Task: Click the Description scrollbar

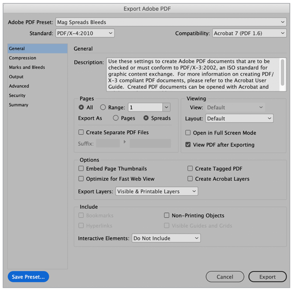Action: (x=283, y=72)
